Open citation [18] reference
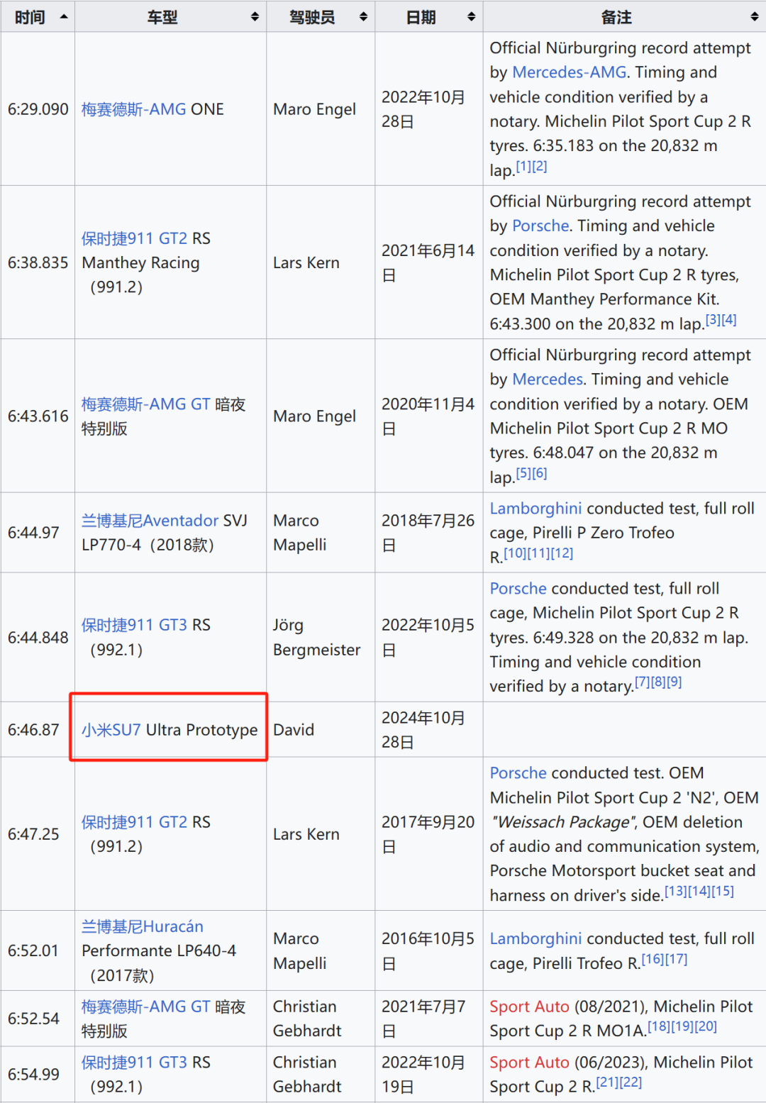Viewport: 766px width, 1103px height. pos(659,1027)
